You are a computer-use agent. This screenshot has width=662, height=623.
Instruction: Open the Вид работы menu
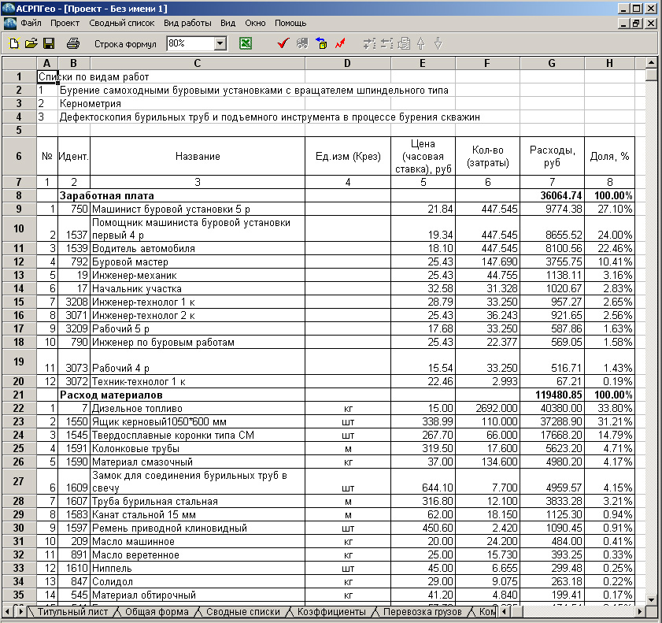tap(187, 23)
